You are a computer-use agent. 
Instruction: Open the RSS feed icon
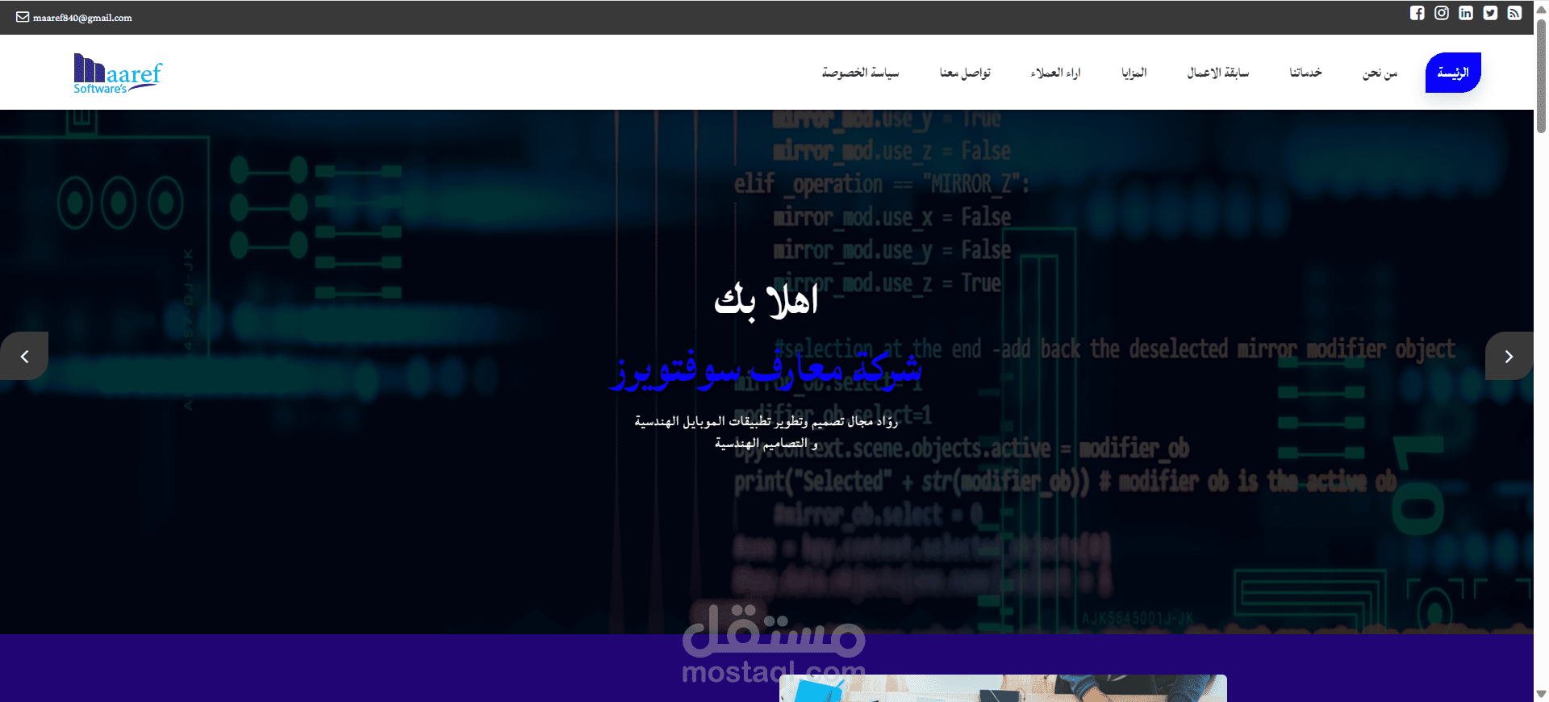click(x=1514, y=13)
